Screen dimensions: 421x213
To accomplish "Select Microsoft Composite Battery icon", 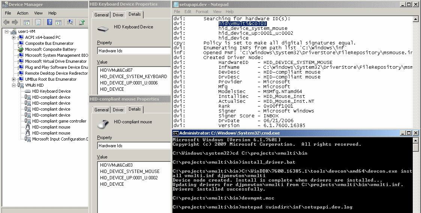I will [20, 49].
